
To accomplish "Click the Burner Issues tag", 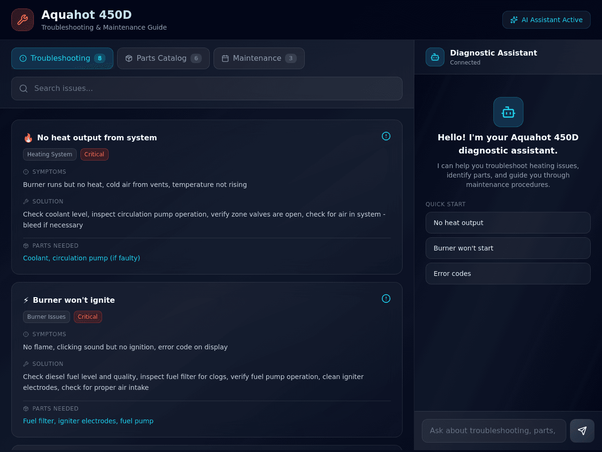I will (x=47, y=317).
